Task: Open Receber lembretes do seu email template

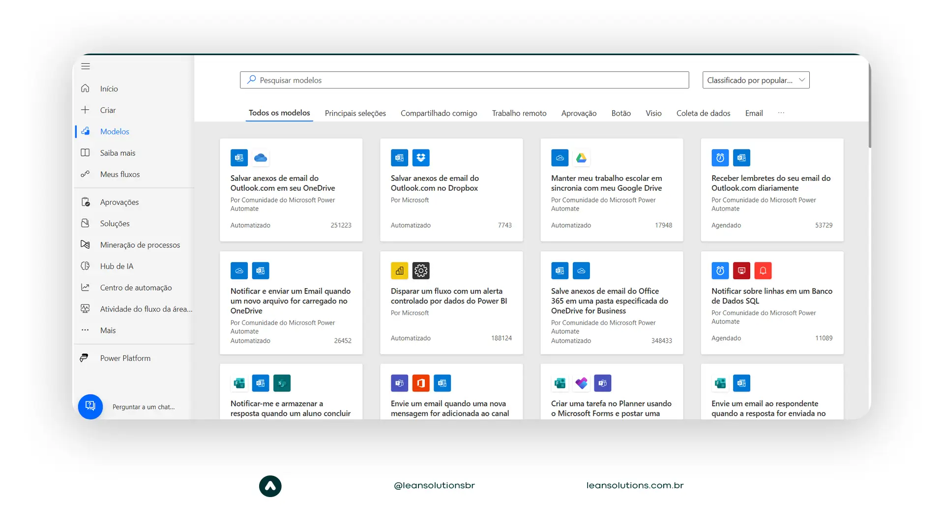Action: pyautogui.click(x=772, y=190)
